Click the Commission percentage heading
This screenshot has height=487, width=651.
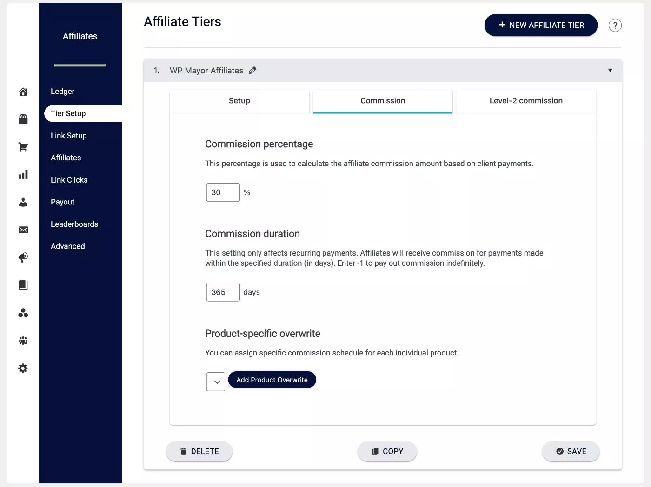259,144
